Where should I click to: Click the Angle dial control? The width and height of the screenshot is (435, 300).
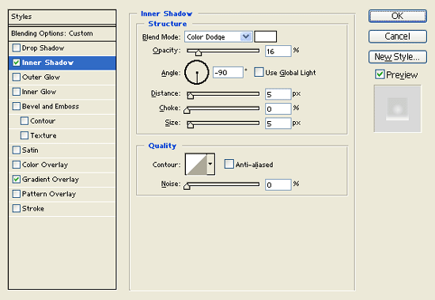point(197,73)
